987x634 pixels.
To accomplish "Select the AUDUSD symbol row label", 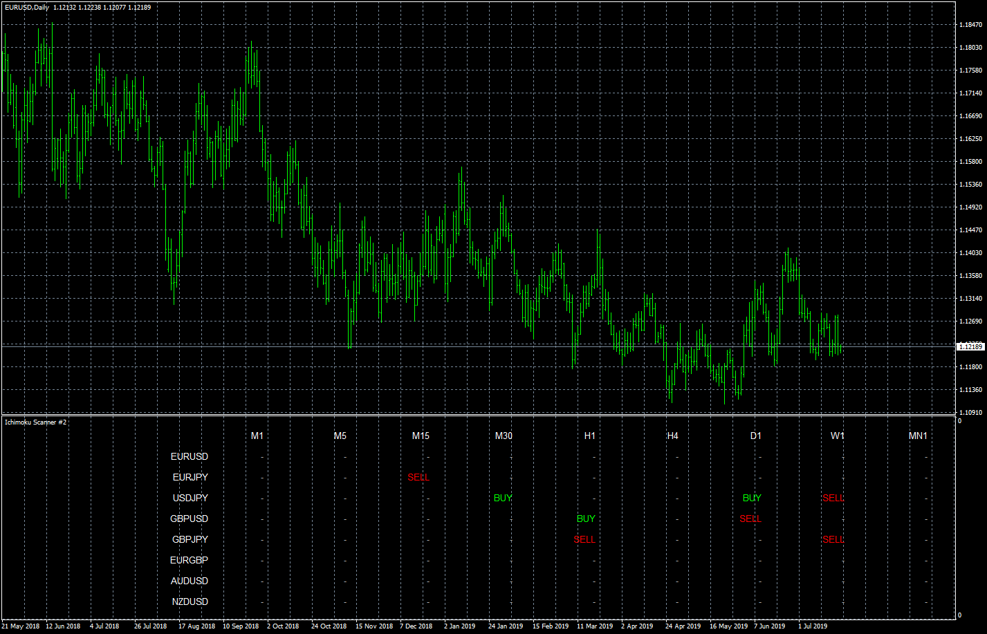I will [190, 581].
